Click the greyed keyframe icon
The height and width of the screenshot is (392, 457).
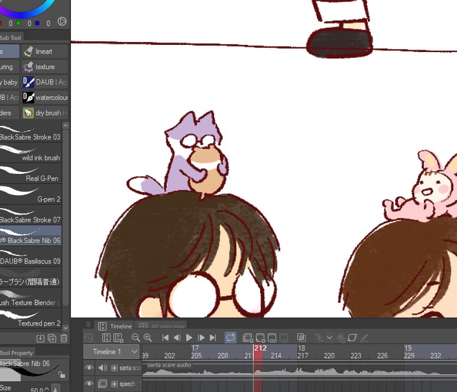click(319, 338)
